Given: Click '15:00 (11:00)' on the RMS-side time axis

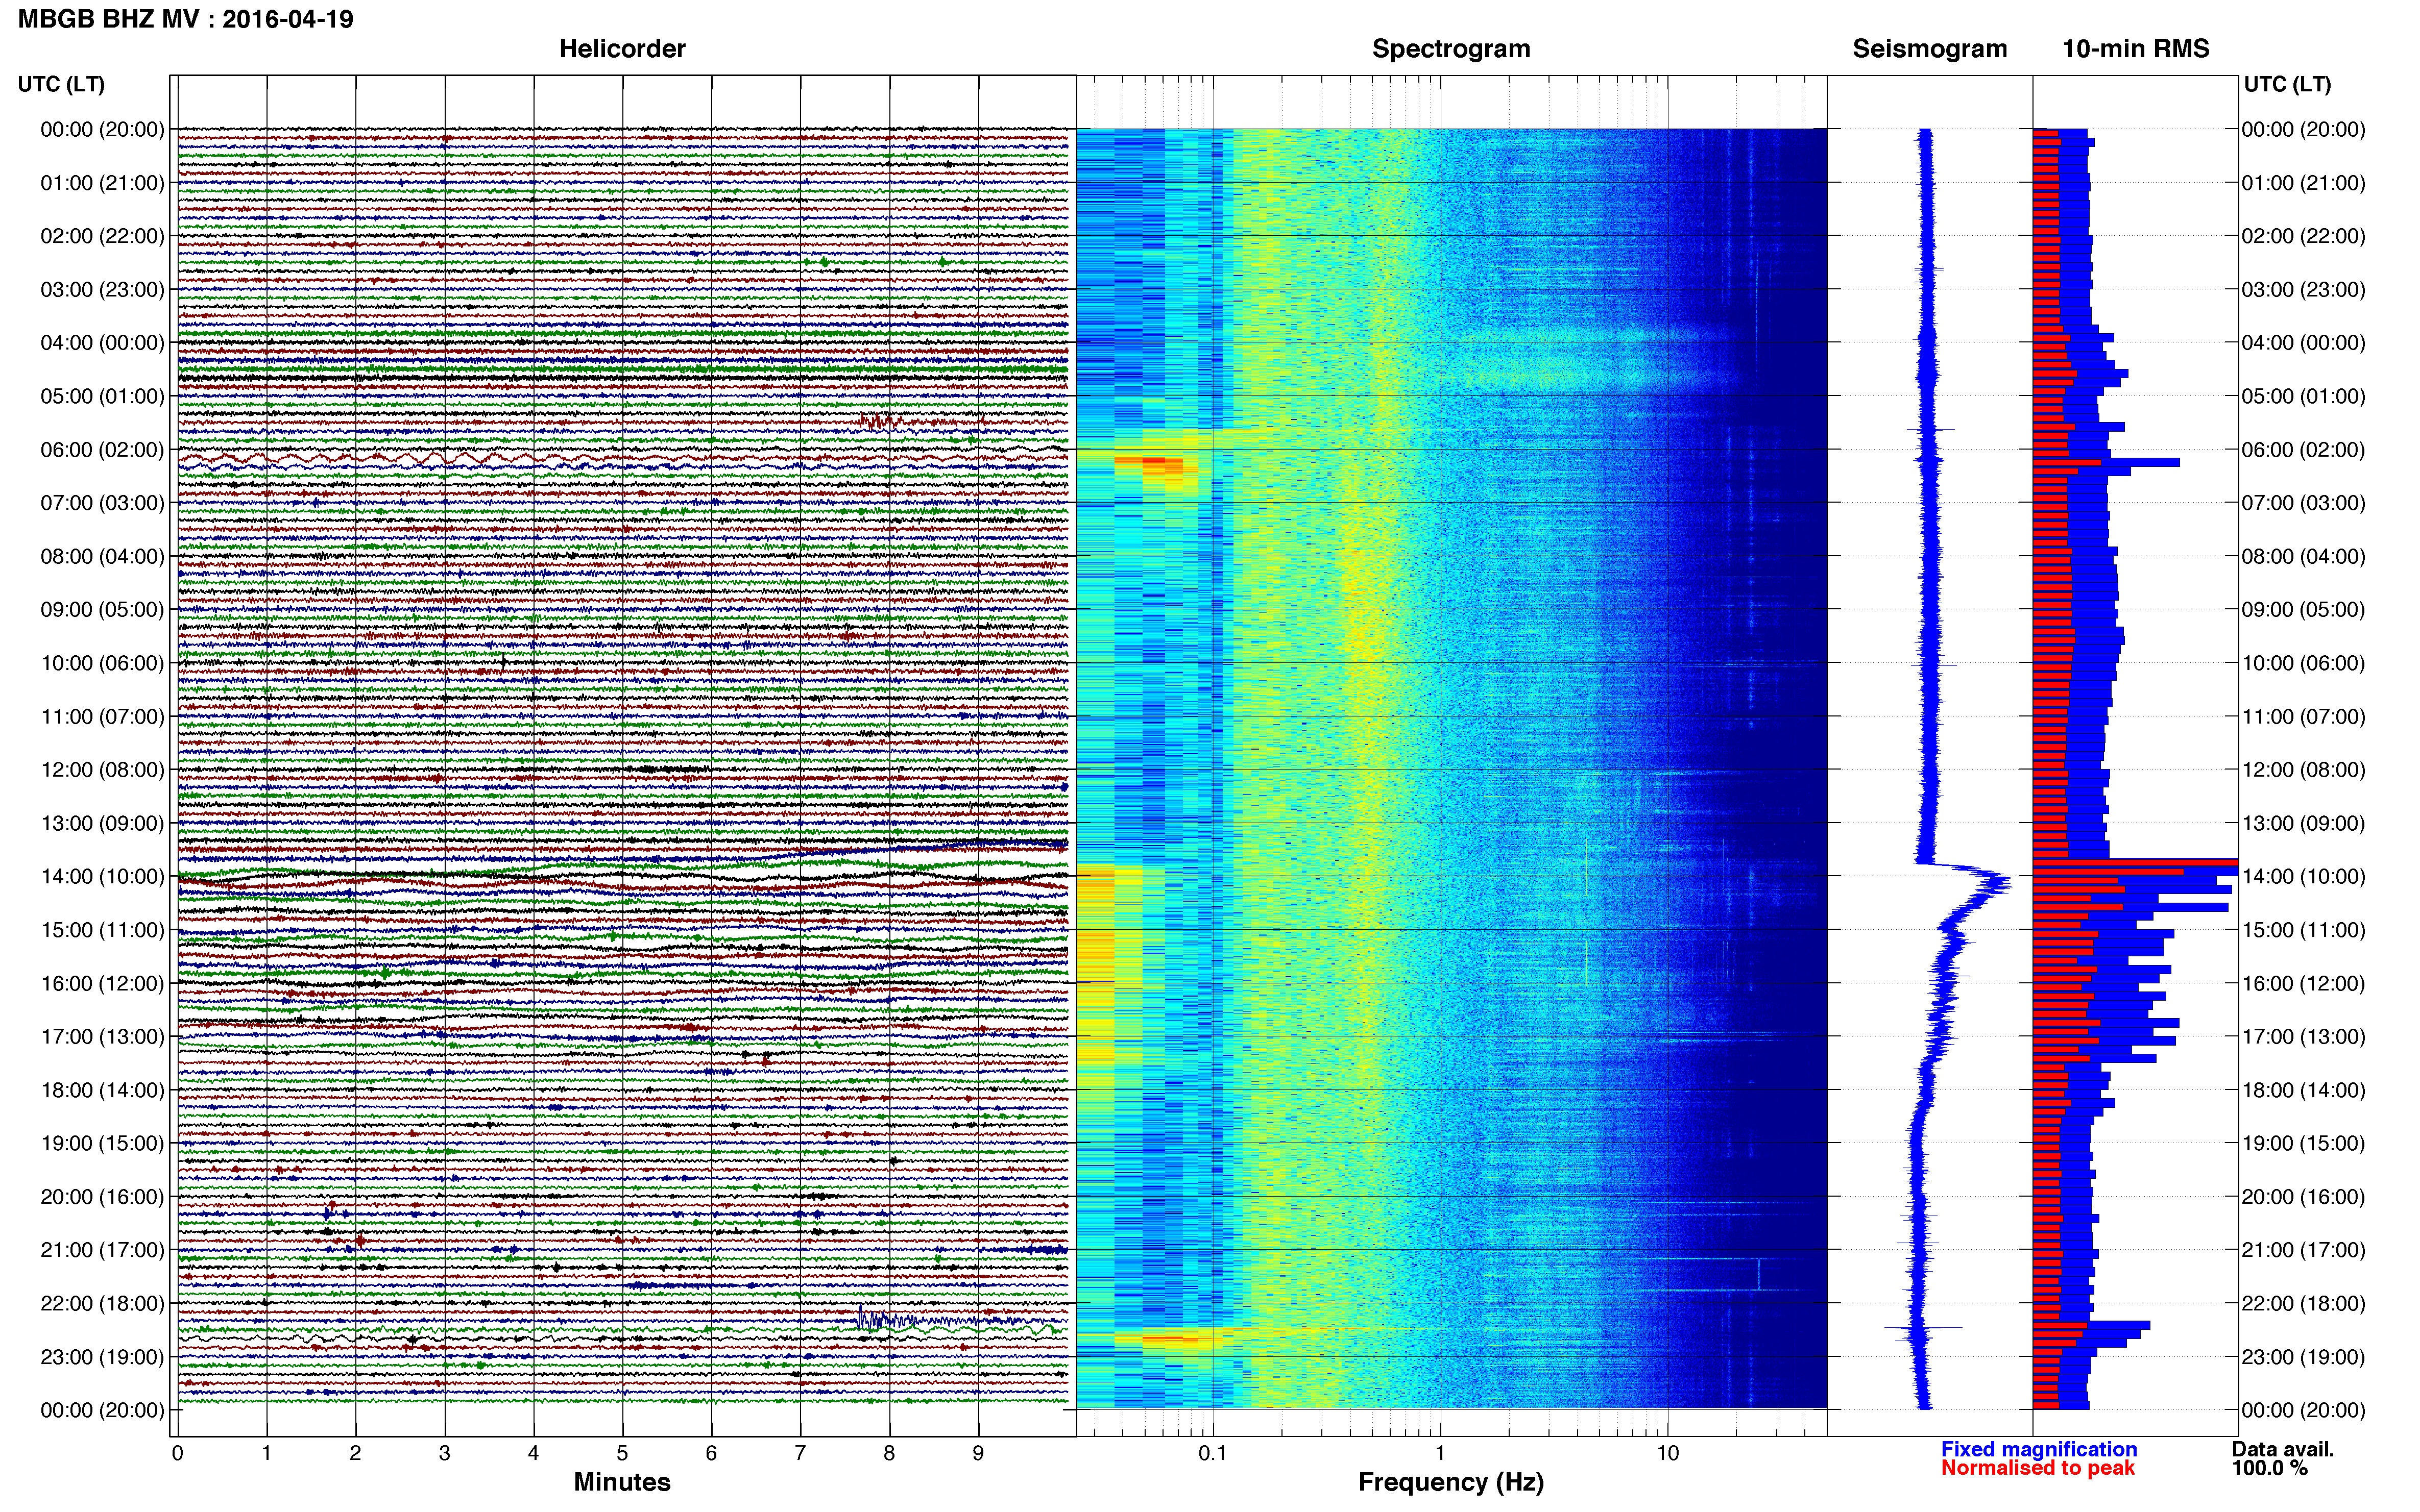Looking at the screenshot, I should coord(2303,930).
